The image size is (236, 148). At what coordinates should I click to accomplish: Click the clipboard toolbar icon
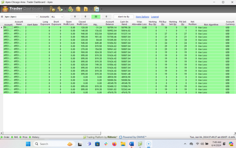click(x=96, y=9)
